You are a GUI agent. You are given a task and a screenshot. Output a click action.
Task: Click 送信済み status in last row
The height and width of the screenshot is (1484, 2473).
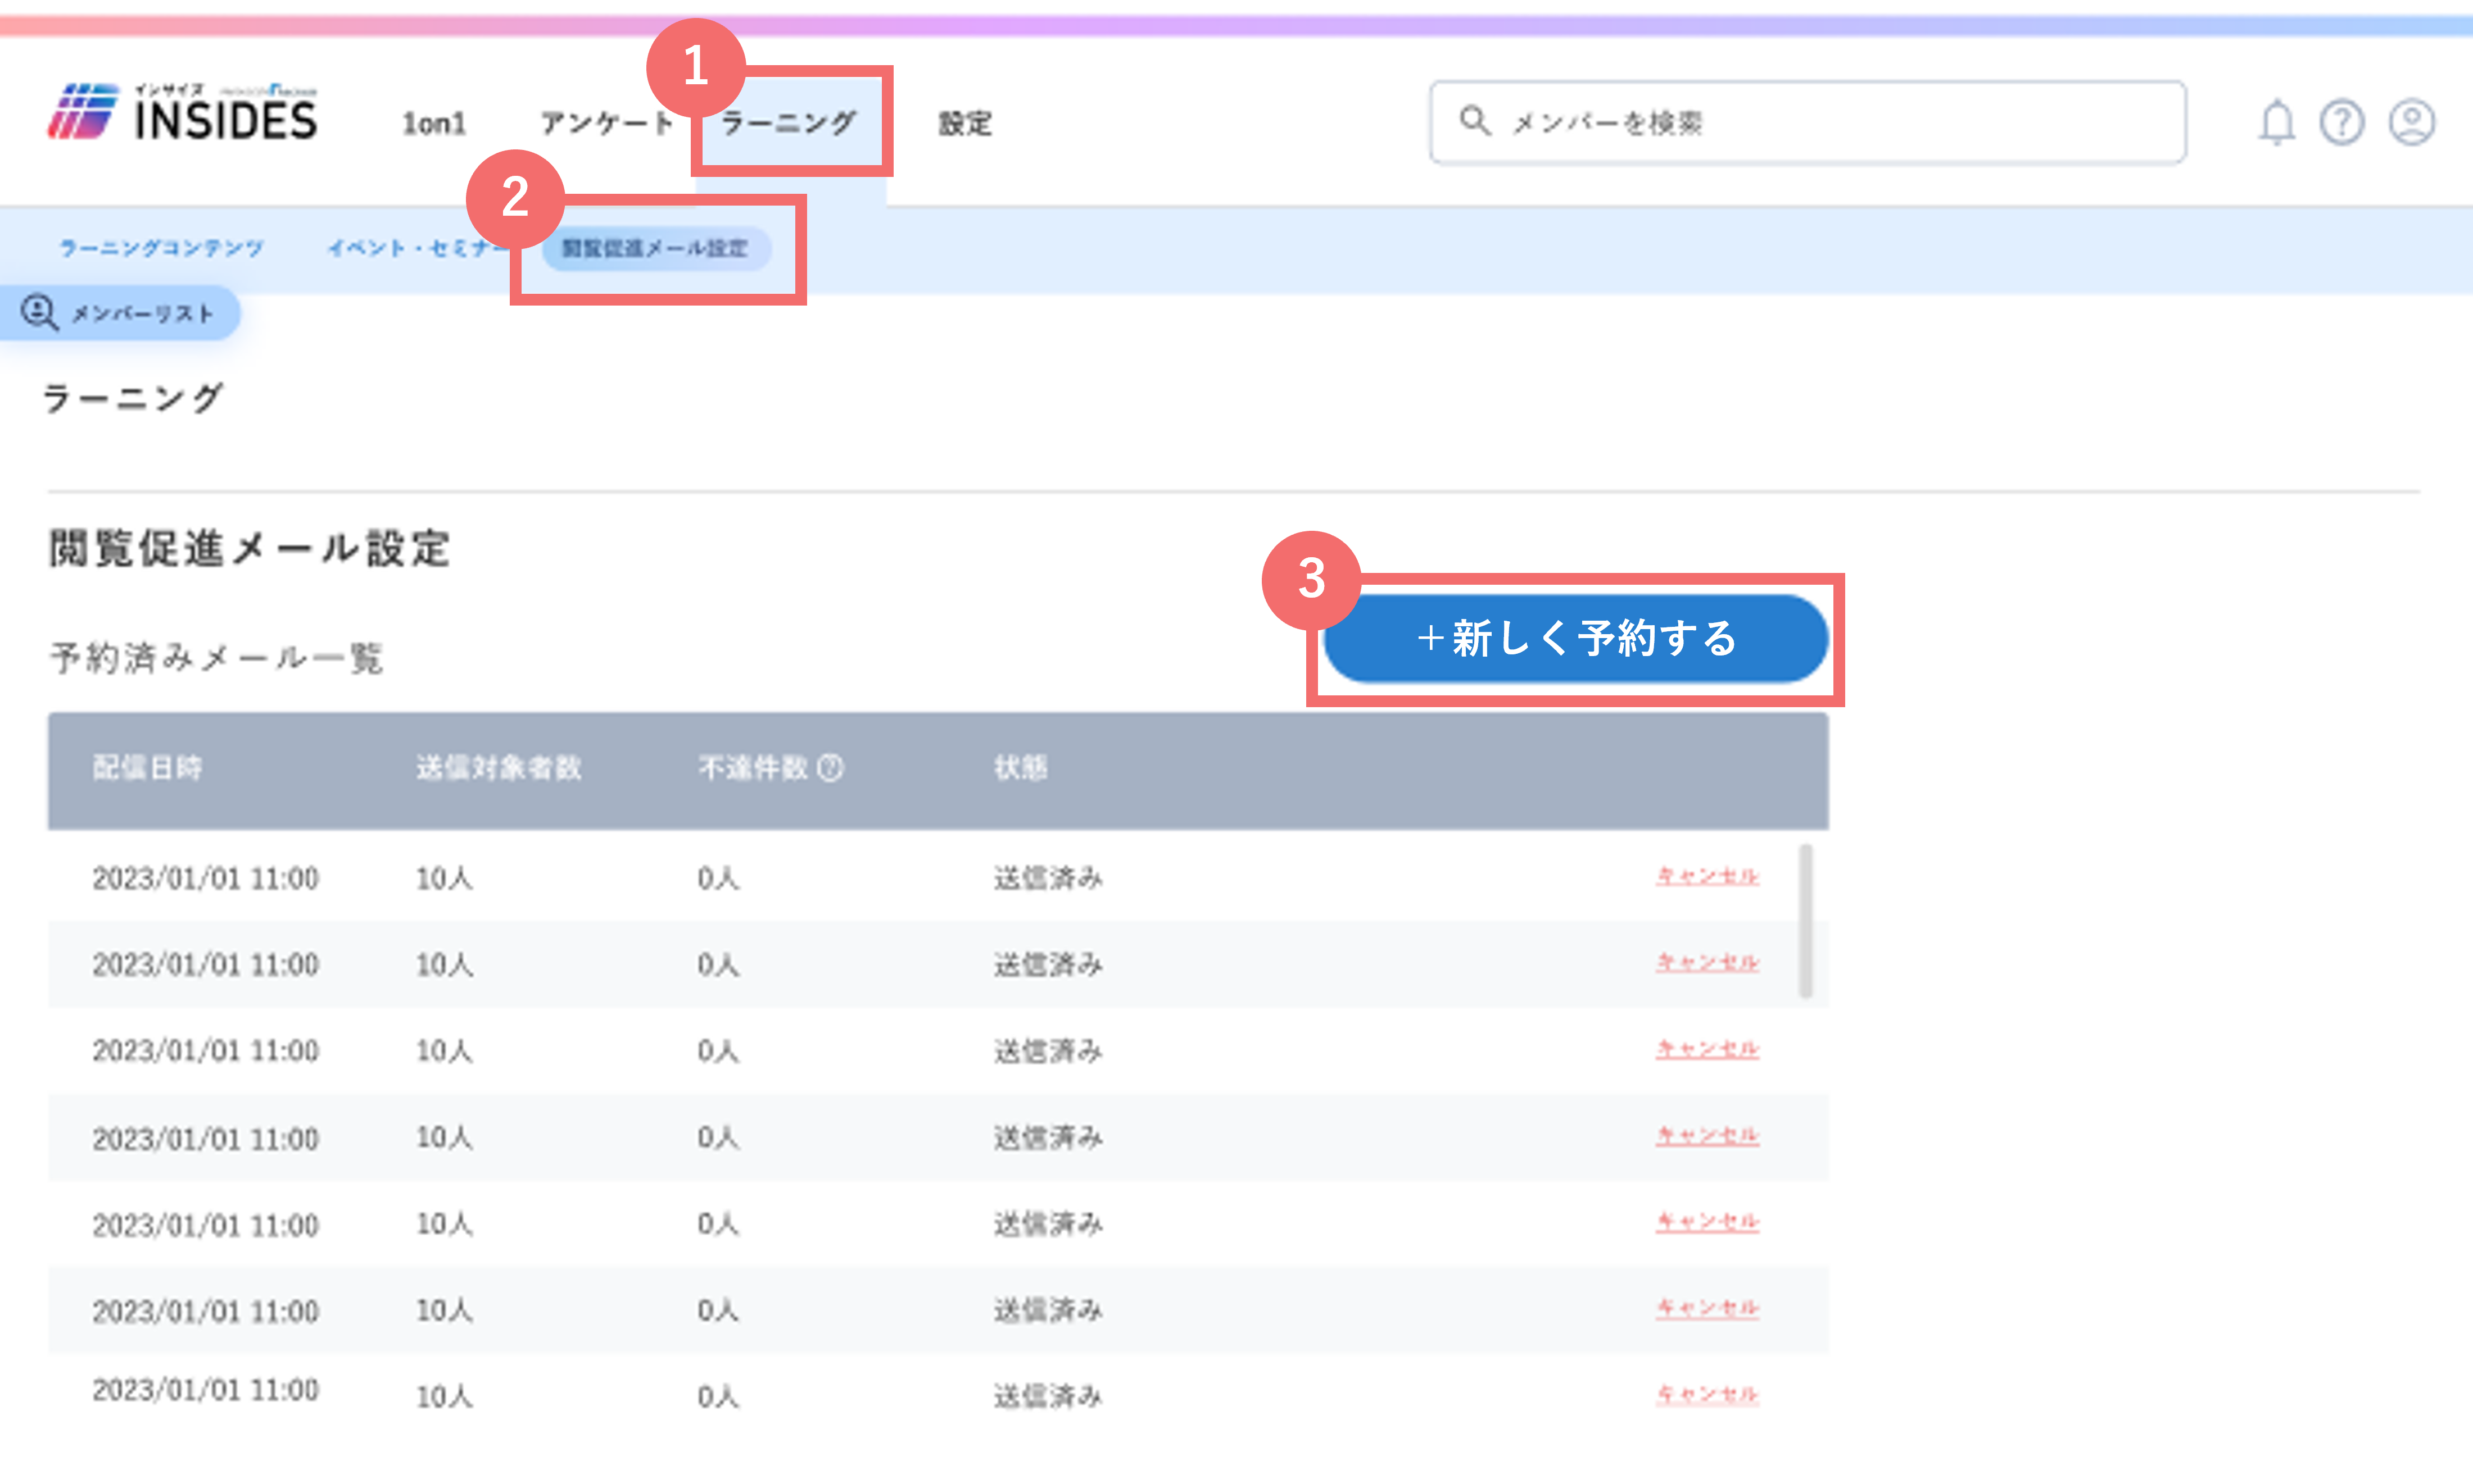[x=1048, y=1396]
